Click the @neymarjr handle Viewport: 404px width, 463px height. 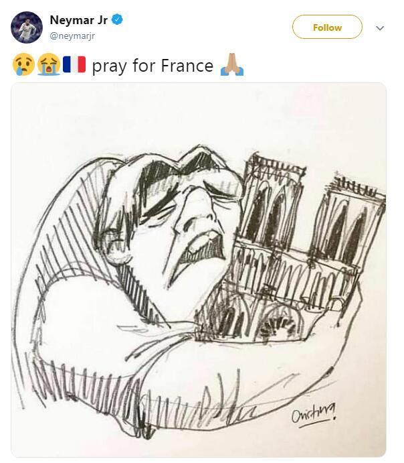72,36
